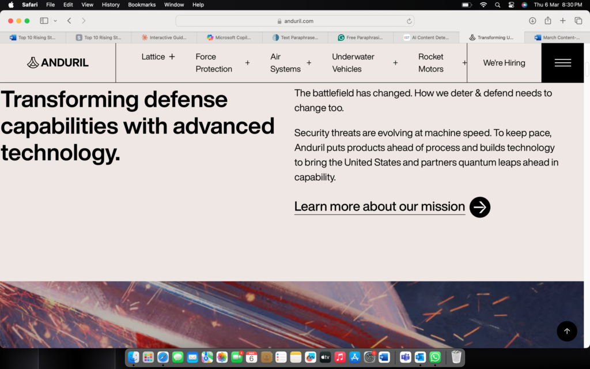Viewport: 590px width, 369px height.
Task: Open Finder from the Dock
Action: coord(134,356)
